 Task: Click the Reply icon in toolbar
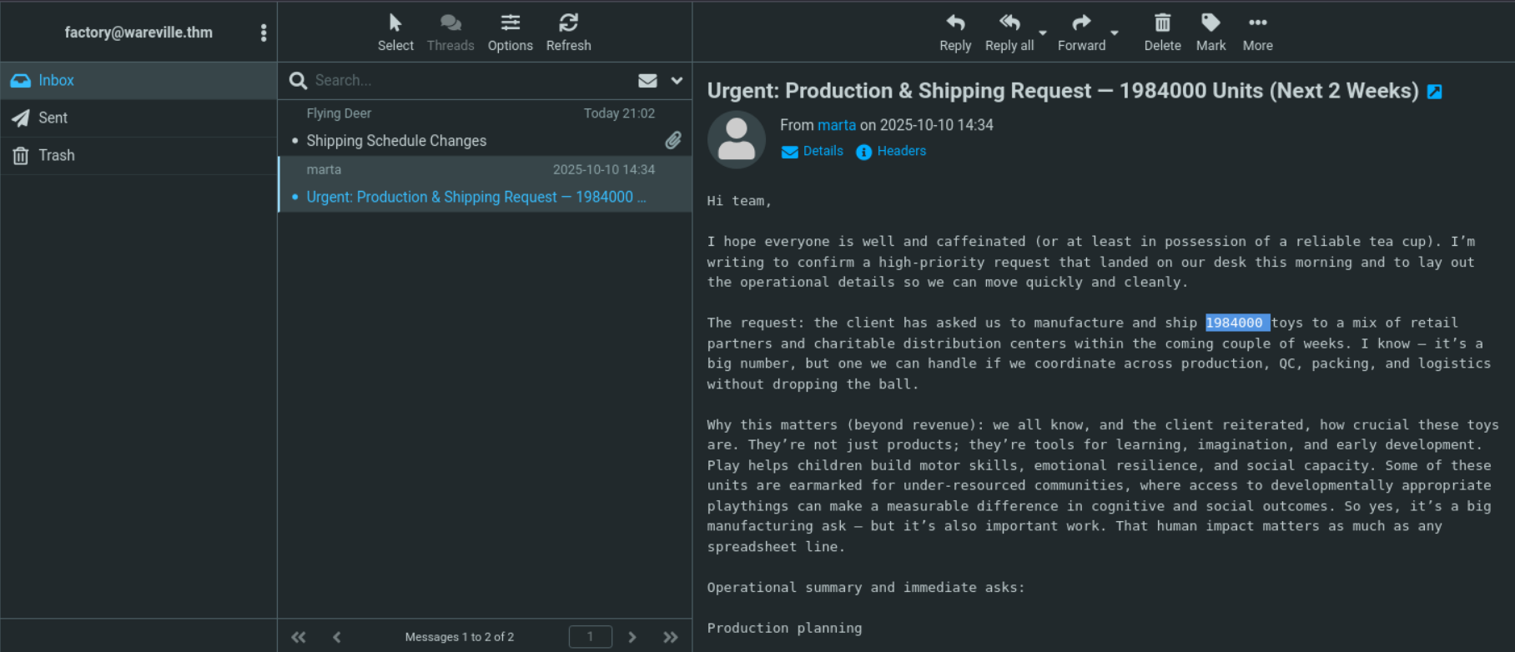click(955, 23)
